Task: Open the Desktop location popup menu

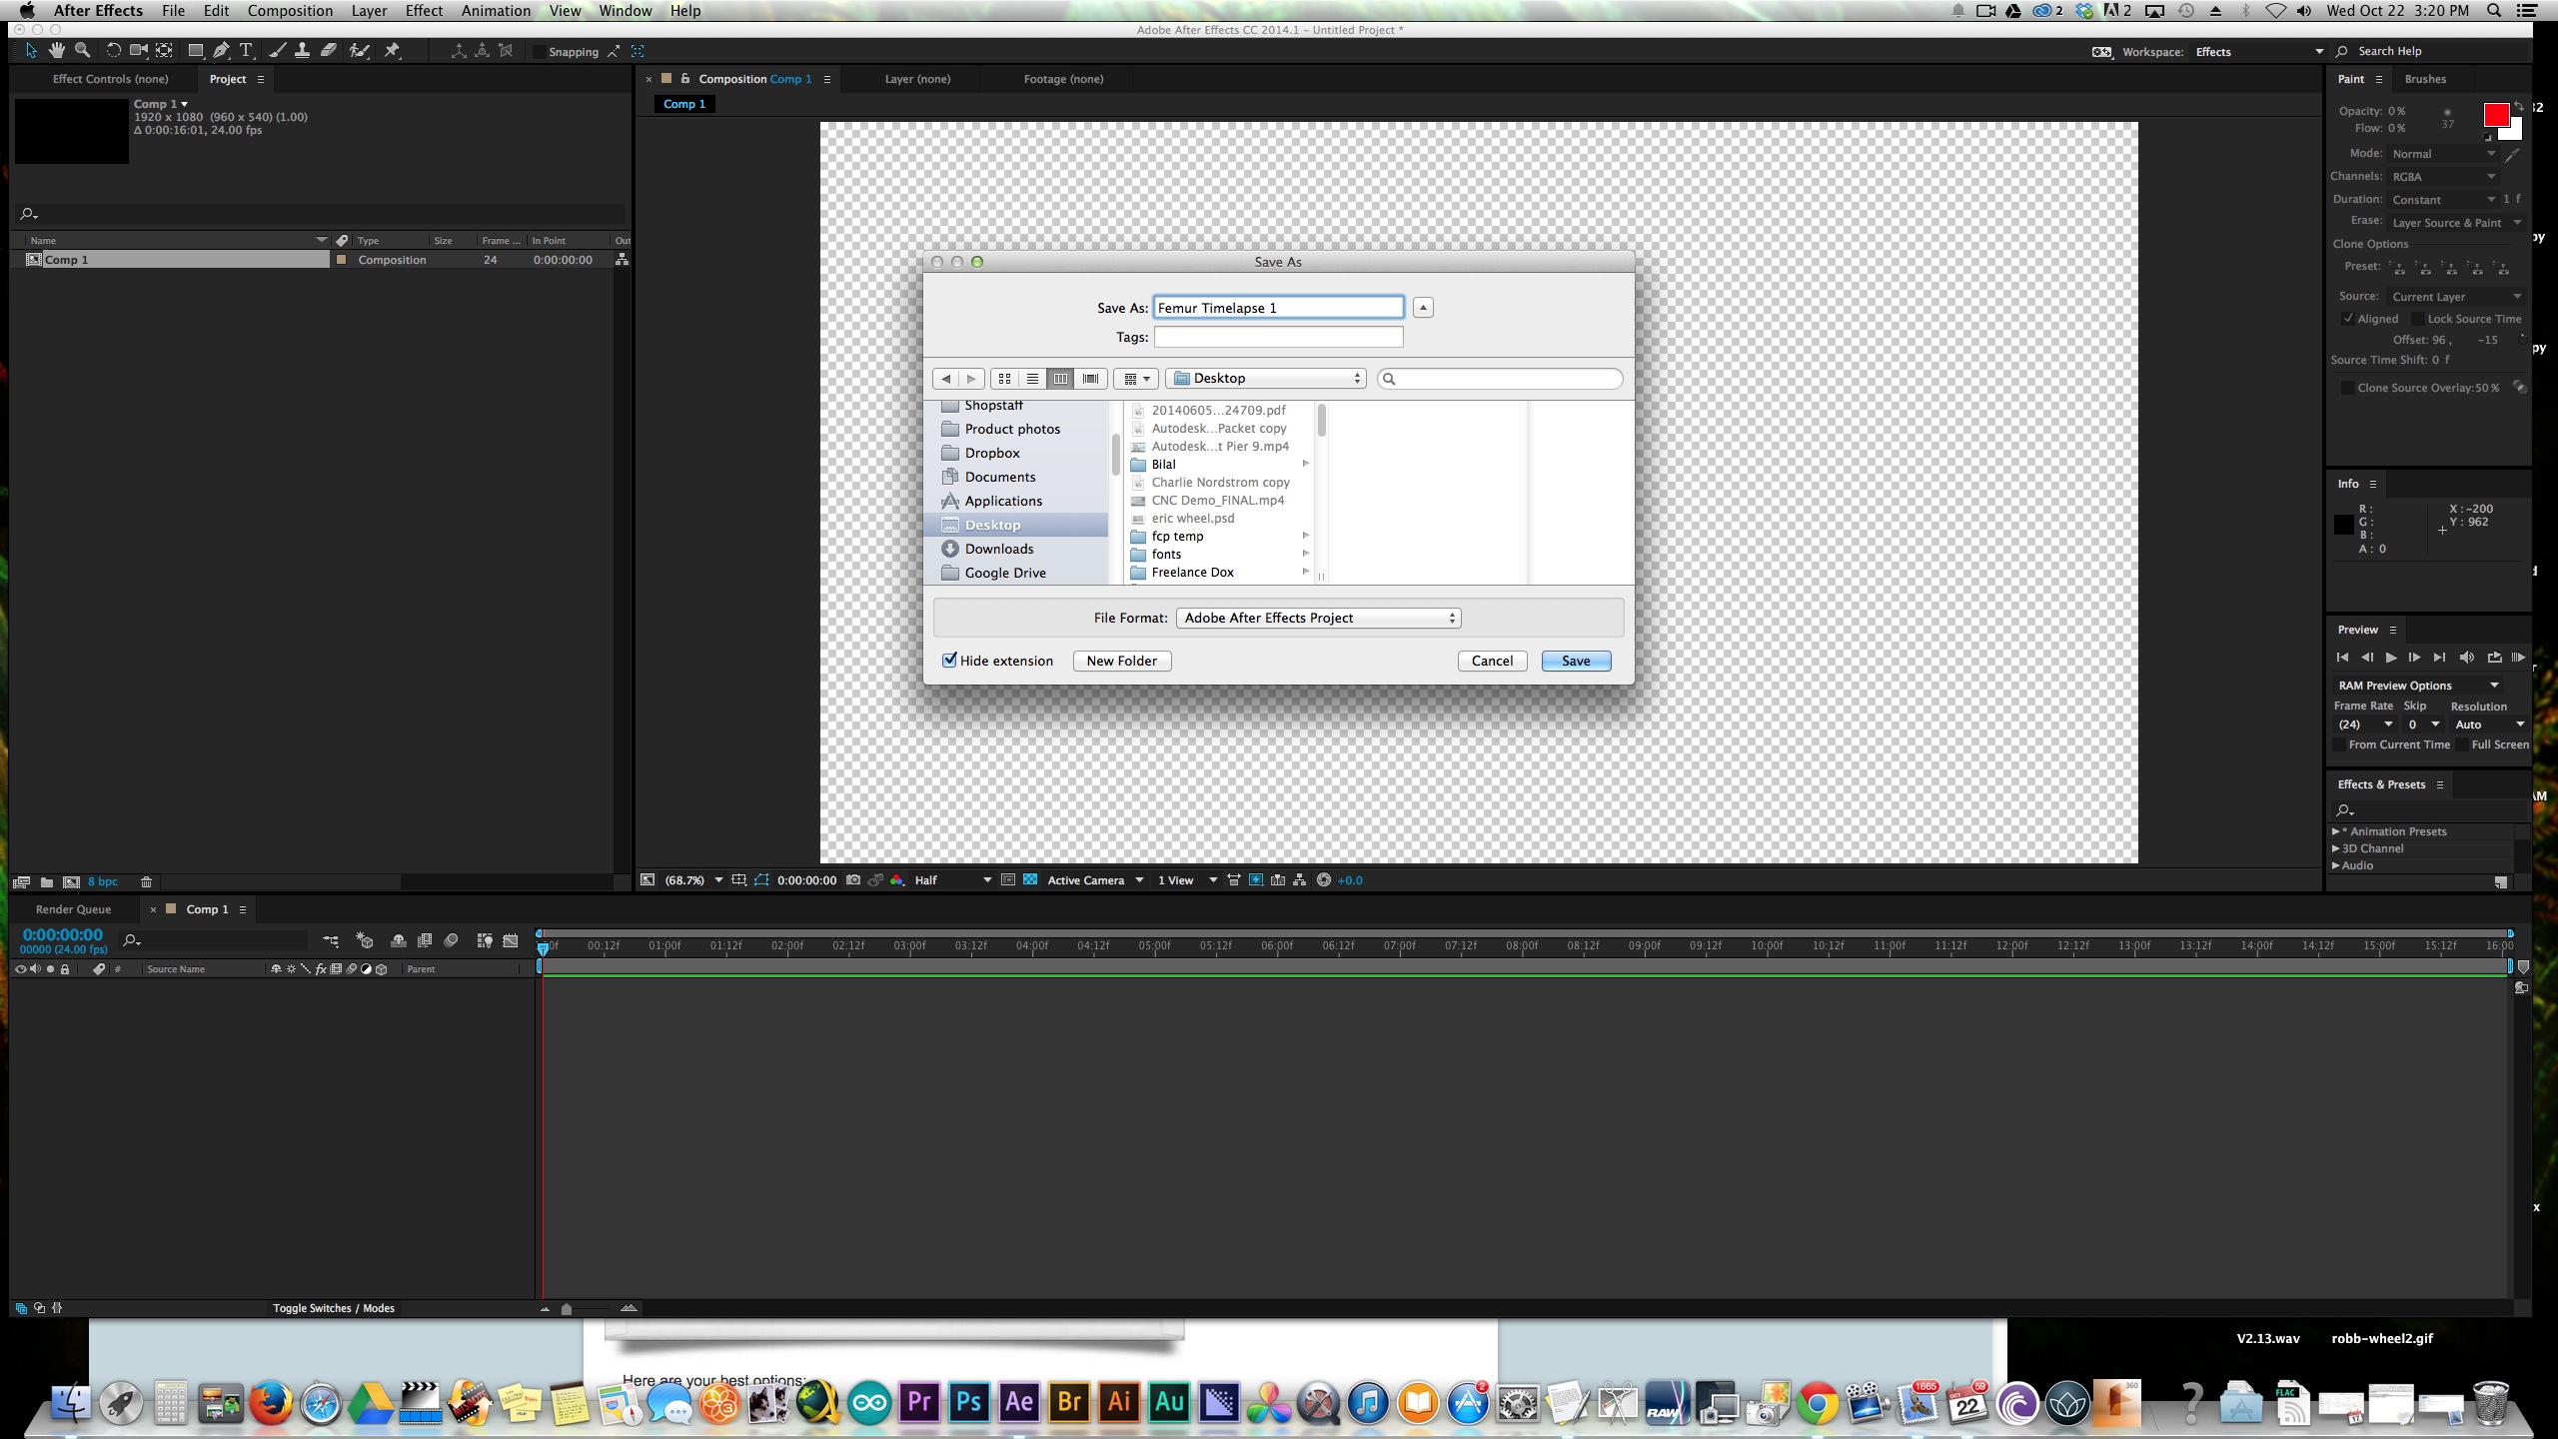Action: (x=1266, y=379)
